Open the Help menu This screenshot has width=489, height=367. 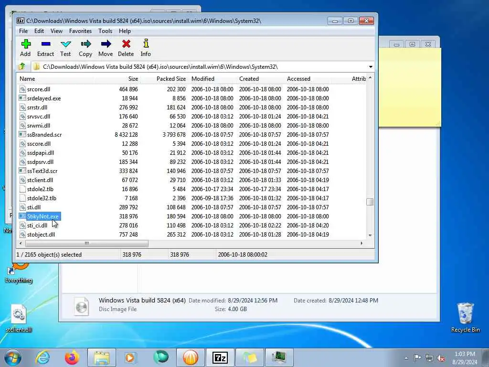click(x=125, y=31)
